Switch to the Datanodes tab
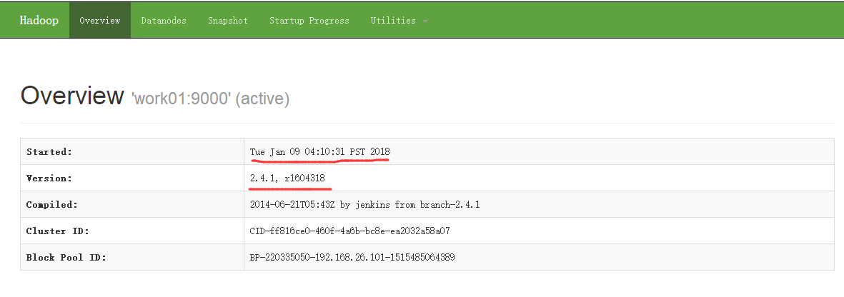 pos(164,21)
